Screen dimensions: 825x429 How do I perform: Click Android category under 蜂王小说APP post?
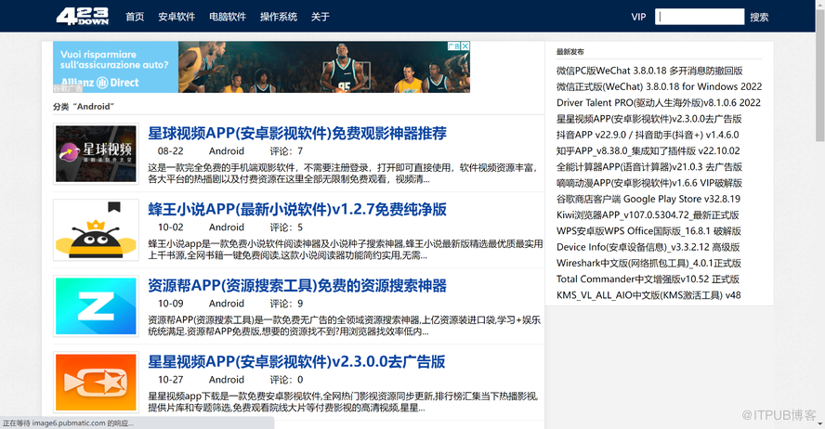pos(227,227)
